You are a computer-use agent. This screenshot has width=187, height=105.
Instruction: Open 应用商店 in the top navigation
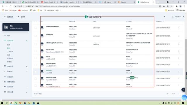[9, 17]
